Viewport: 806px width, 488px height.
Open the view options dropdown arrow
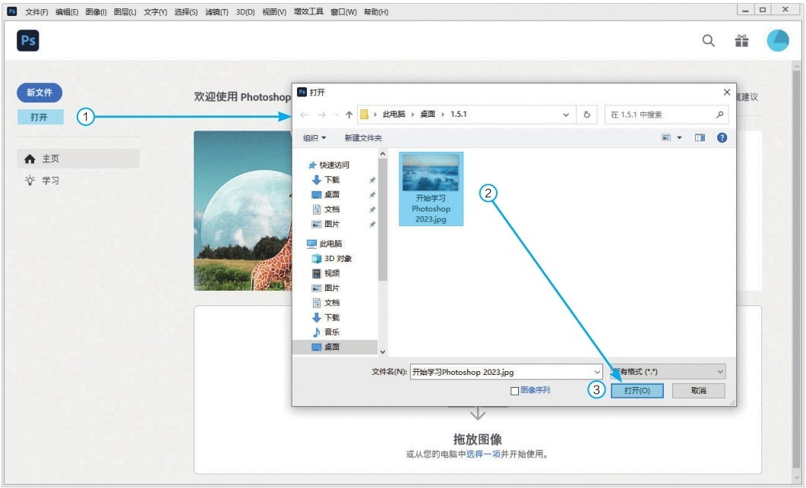679,137
